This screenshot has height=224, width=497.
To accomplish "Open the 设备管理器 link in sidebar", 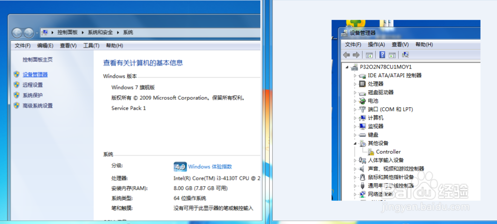I will point(35,75).
